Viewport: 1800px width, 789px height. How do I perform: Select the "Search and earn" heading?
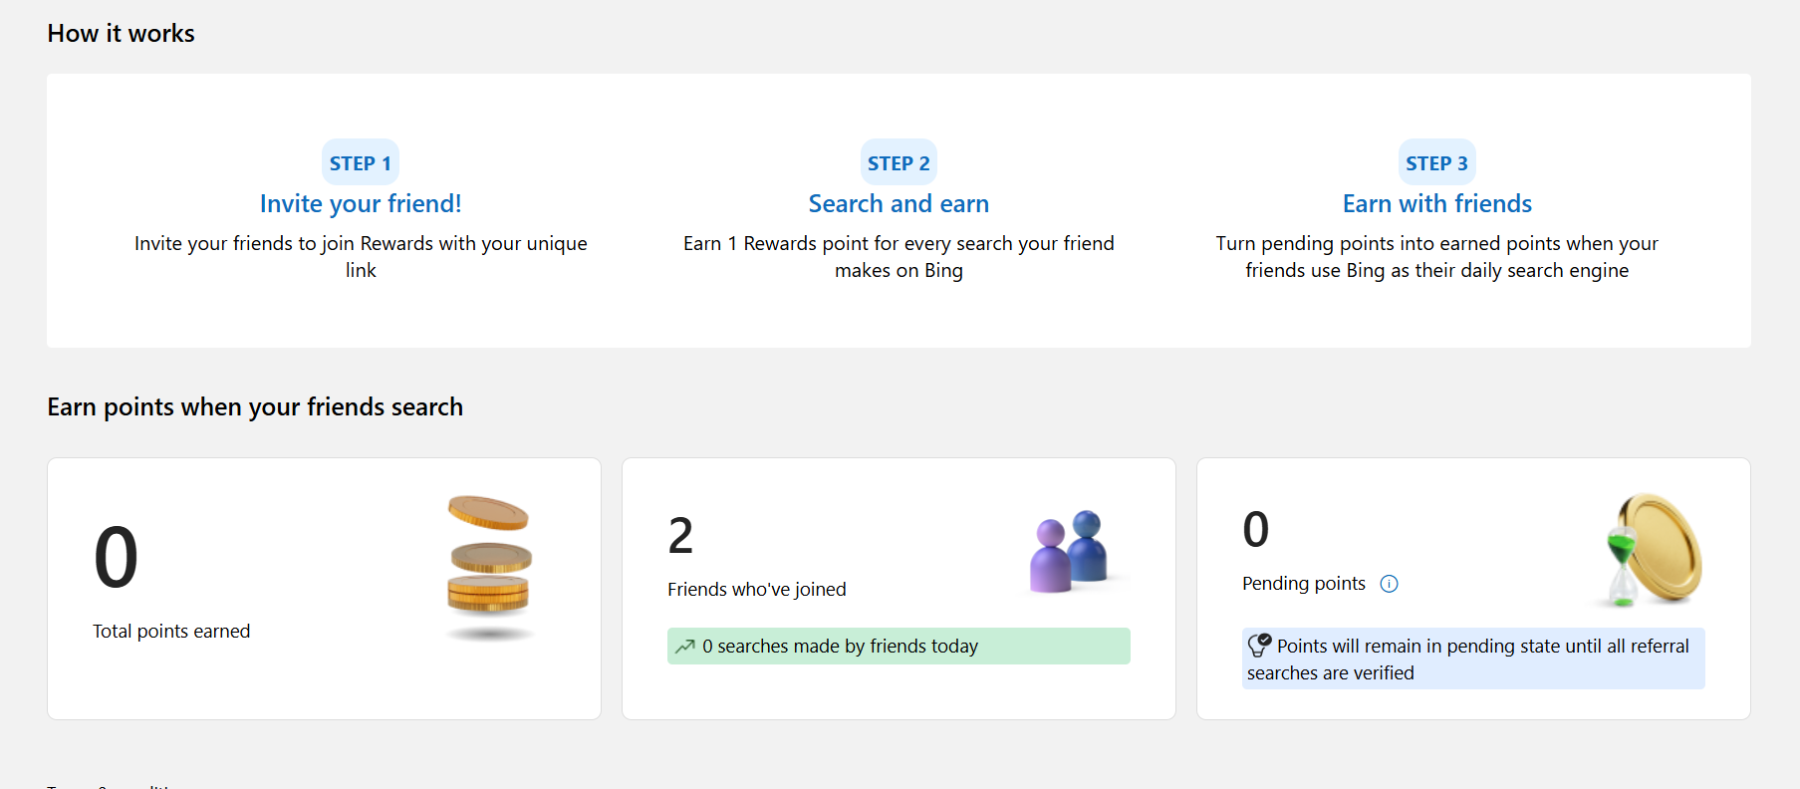coord(899,204)
